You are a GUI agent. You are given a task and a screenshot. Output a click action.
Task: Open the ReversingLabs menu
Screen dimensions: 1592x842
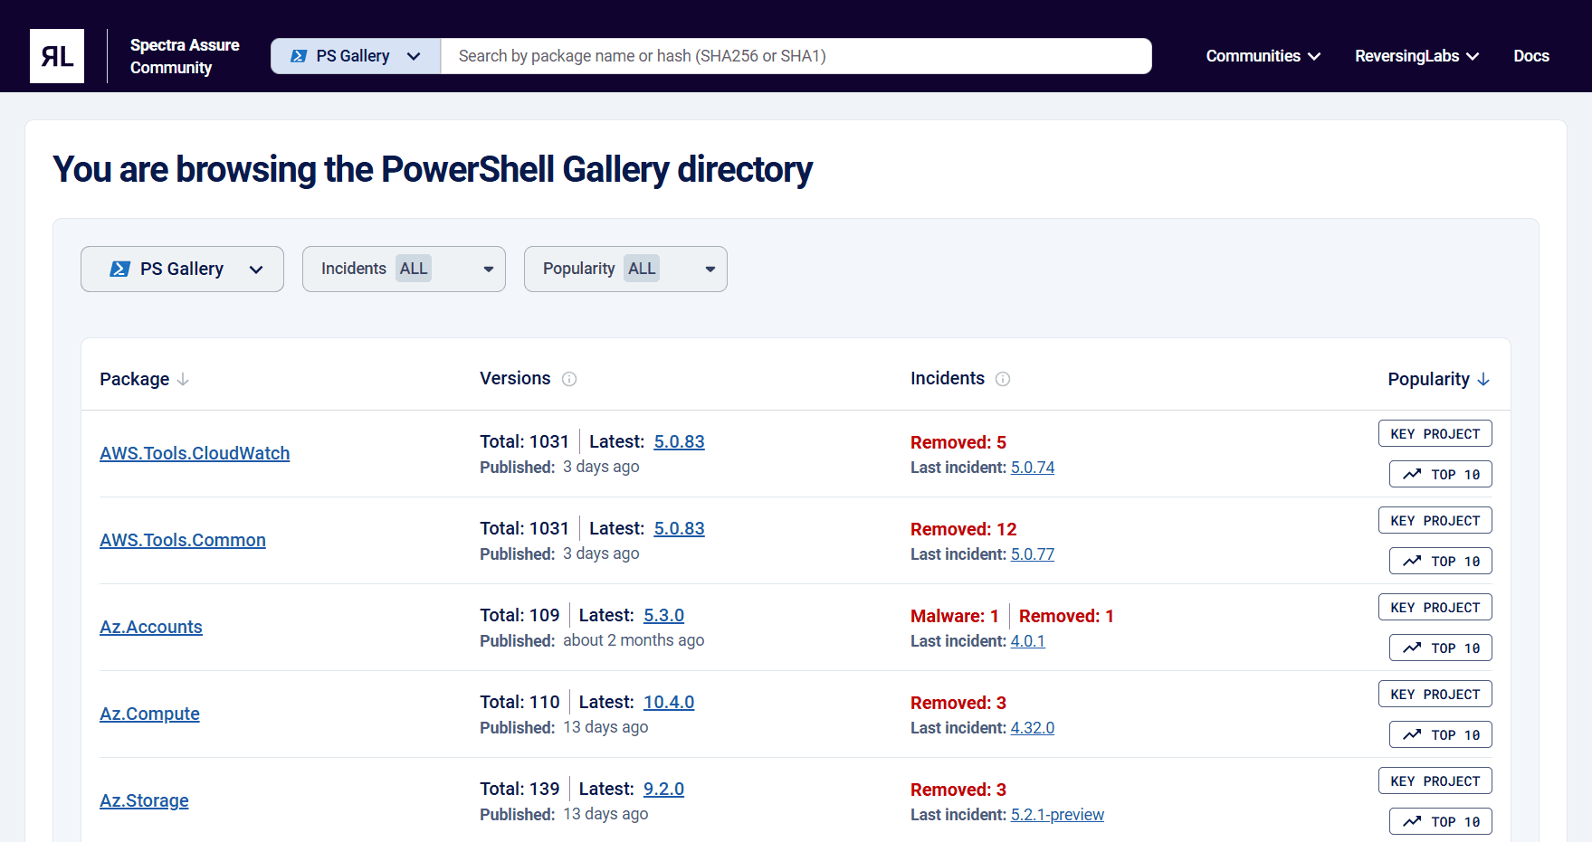[x=1416, y=55]
